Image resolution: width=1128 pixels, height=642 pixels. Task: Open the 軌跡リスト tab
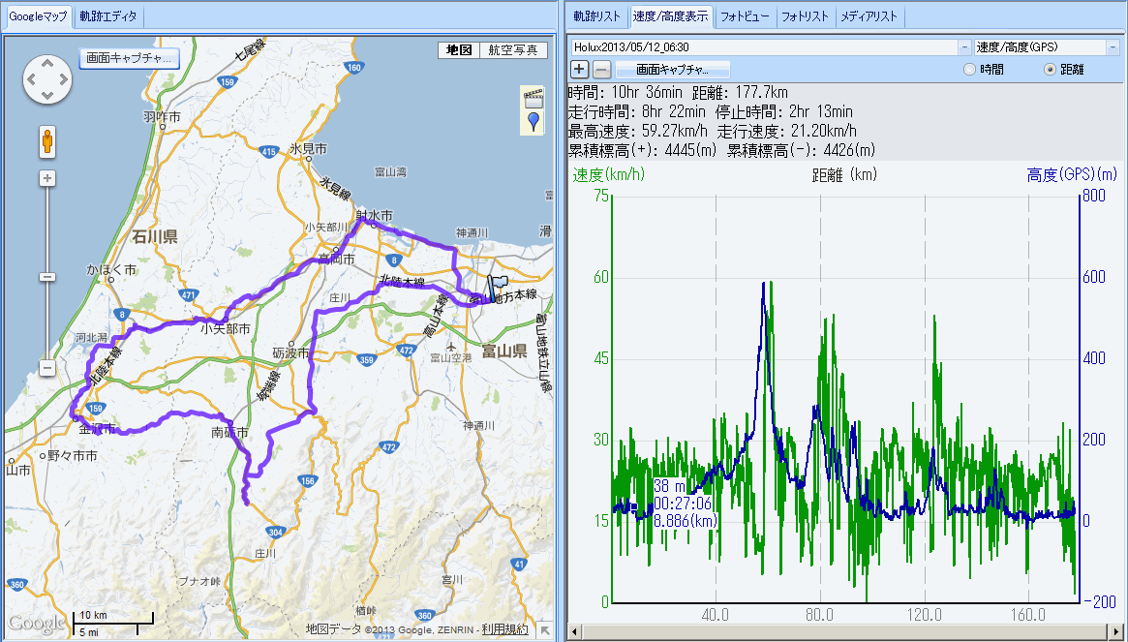coord(596,16)
